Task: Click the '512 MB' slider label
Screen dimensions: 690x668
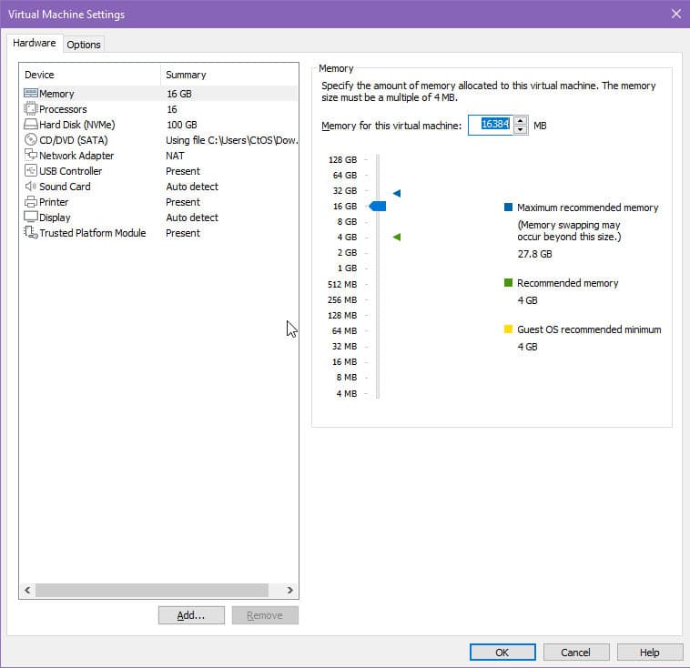Action: 342,284
